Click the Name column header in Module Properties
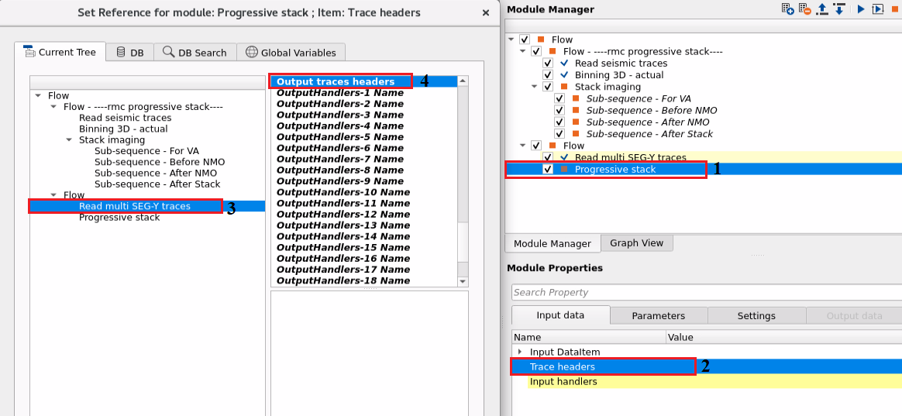 pyautogui.click(x=588, y=337)
